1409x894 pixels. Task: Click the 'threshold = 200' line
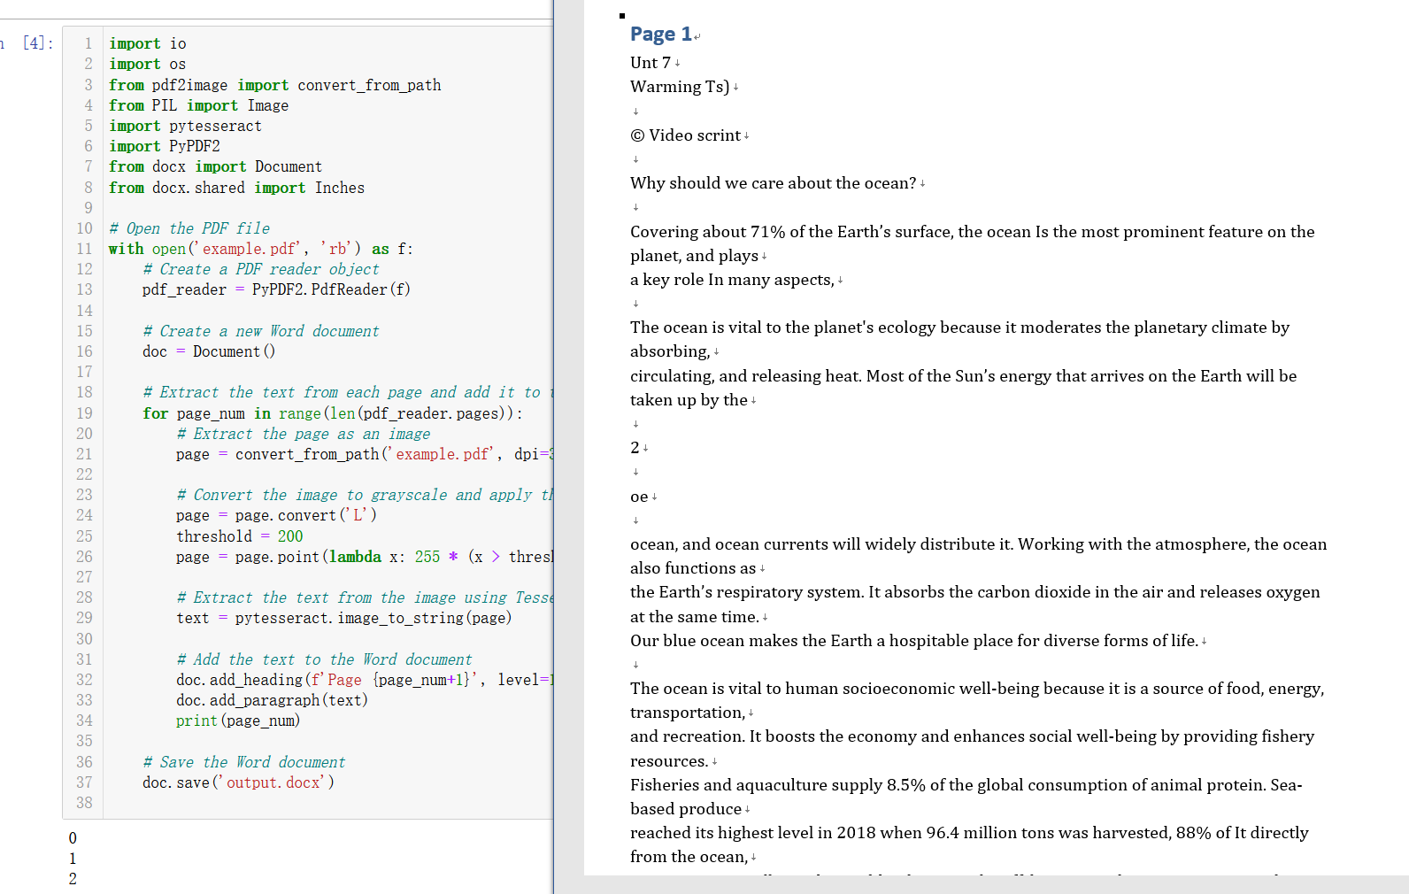[239, 536]
